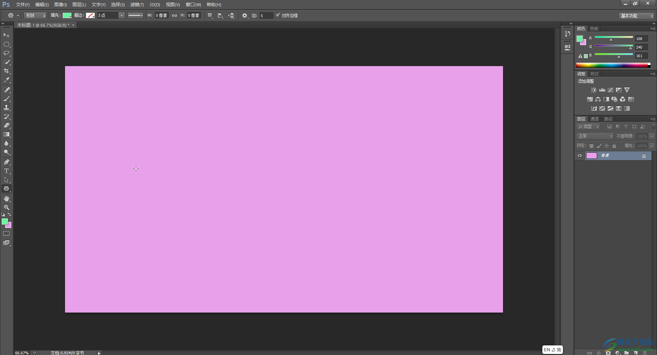
Task: Select the Path Selection tool
Action: [x=7, y=180]
